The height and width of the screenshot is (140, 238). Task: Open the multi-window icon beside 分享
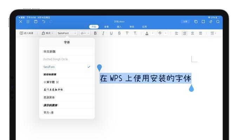pos(196,22)
